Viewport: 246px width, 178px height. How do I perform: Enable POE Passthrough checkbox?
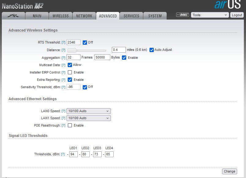pyautogui.click(x=70, y=125)
